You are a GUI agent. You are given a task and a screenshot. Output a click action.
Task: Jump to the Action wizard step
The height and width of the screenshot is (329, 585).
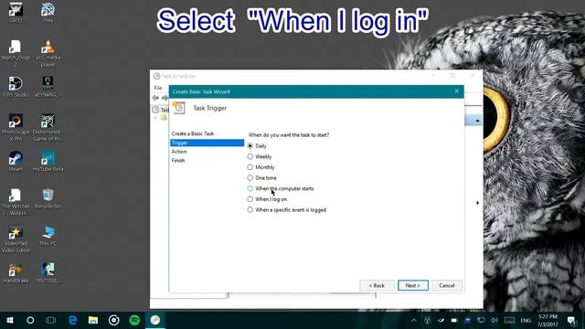[x=179, y=152]
